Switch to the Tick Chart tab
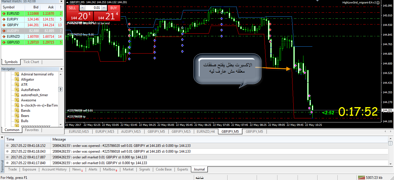This screenshot has width=394, height=180. [31, 62]
